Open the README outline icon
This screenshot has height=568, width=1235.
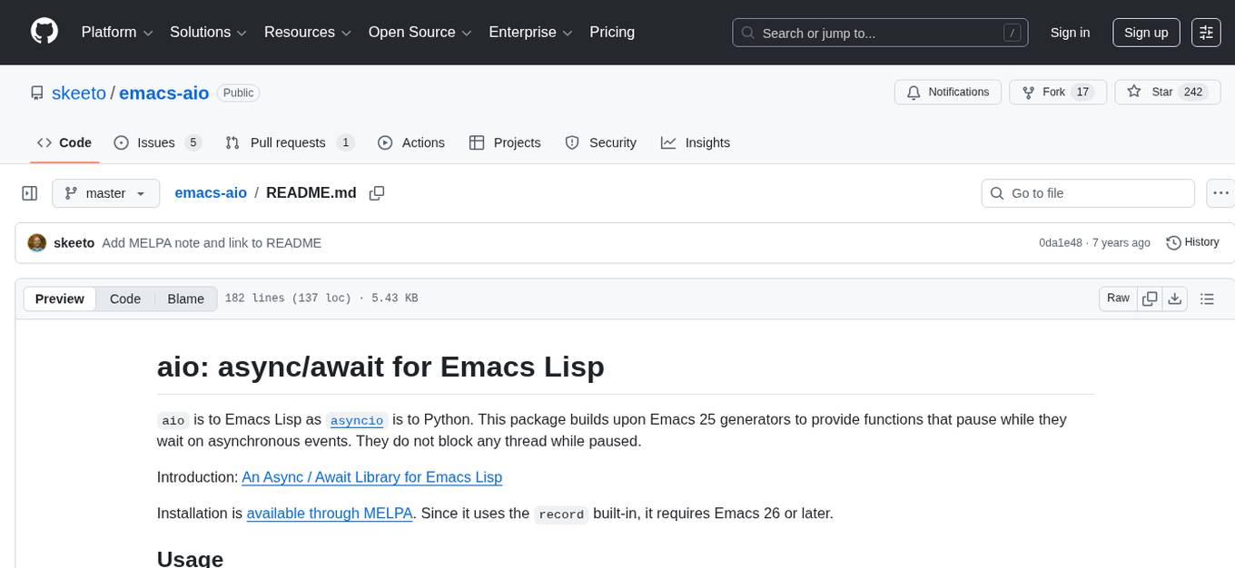(x=1208, y=298)
